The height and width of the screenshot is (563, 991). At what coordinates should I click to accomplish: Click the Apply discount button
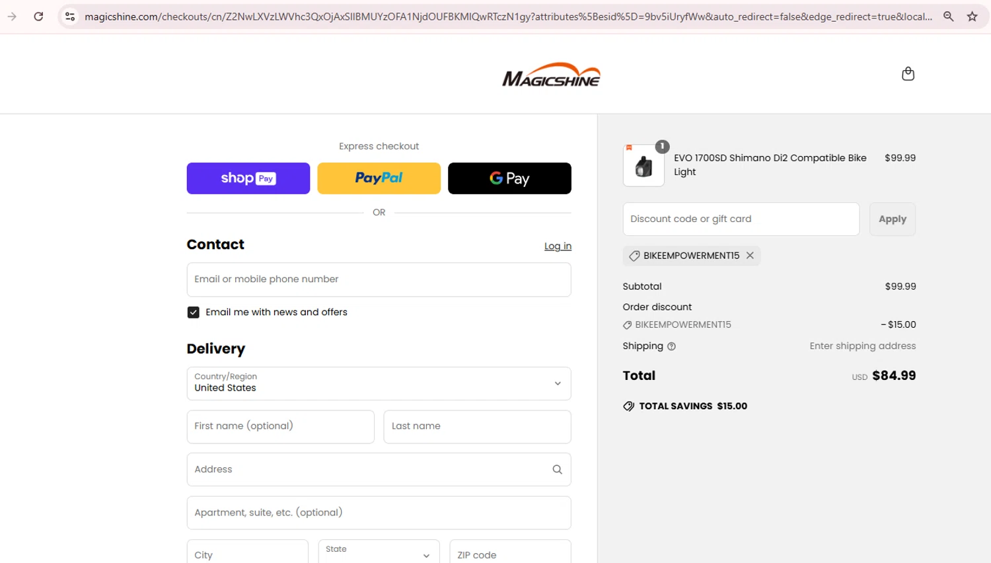[892, 219]
